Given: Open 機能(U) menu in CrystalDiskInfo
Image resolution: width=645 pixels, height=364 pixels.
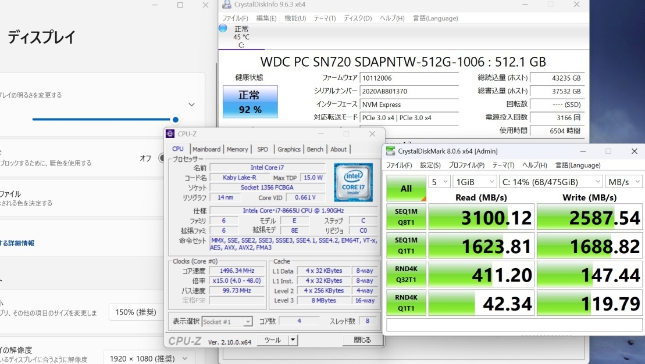Looking at the screenshot, I should pyautogui.click(x=295, y=18).
